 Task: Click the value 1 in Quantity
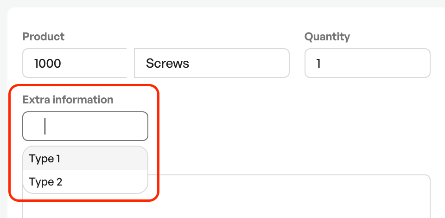[x=318, y=63]
